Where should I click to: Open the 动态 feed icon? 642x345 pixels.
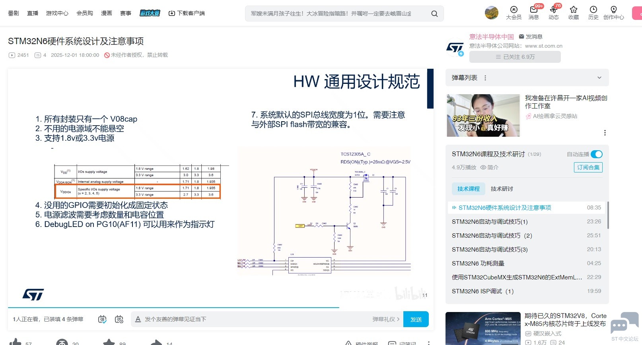coord(553,10)
